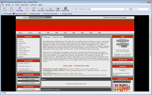This screenshot has height=95, width=152.
Task: Reload page with Genindlæs toolbar icon
Action: click(20, 9)
